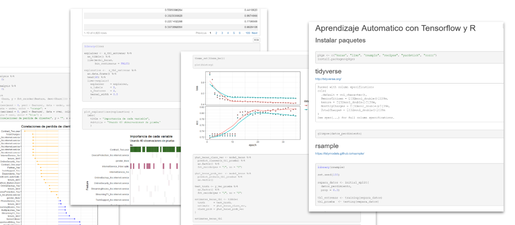Click the 'TotalCharges' correlation label
515x225 pixels.
pyautogui.click(x=14, y=134)
